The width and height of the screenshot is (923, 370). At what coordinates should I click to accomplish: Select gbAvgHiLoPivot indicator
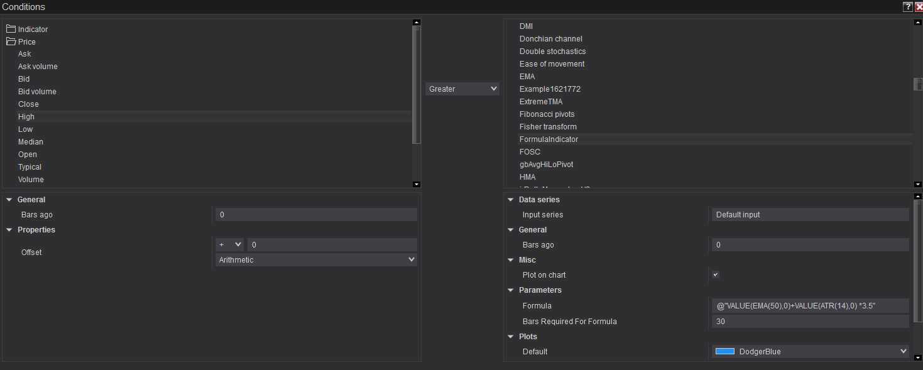pos(546,165)
